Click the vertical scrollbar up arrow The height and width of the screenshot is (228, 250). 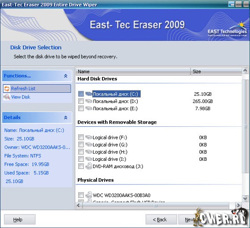tap(245, 70)
